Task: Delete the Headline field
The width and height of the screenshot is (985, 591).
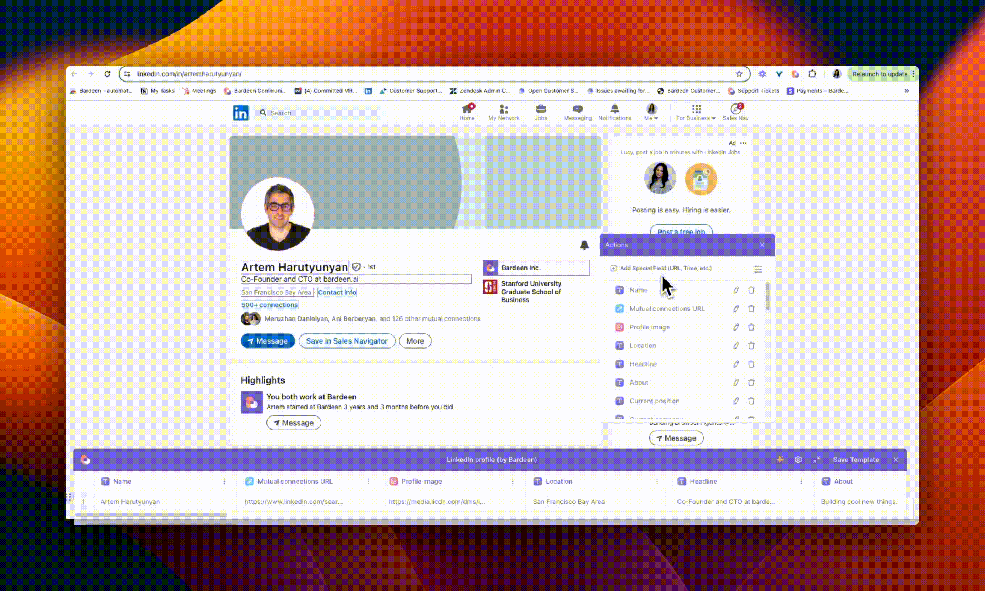Action: [x=751, y=364]
